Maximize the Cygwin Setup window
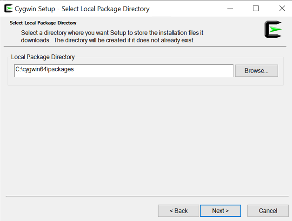Screen dimensions: 292x221 click(256, 8)
